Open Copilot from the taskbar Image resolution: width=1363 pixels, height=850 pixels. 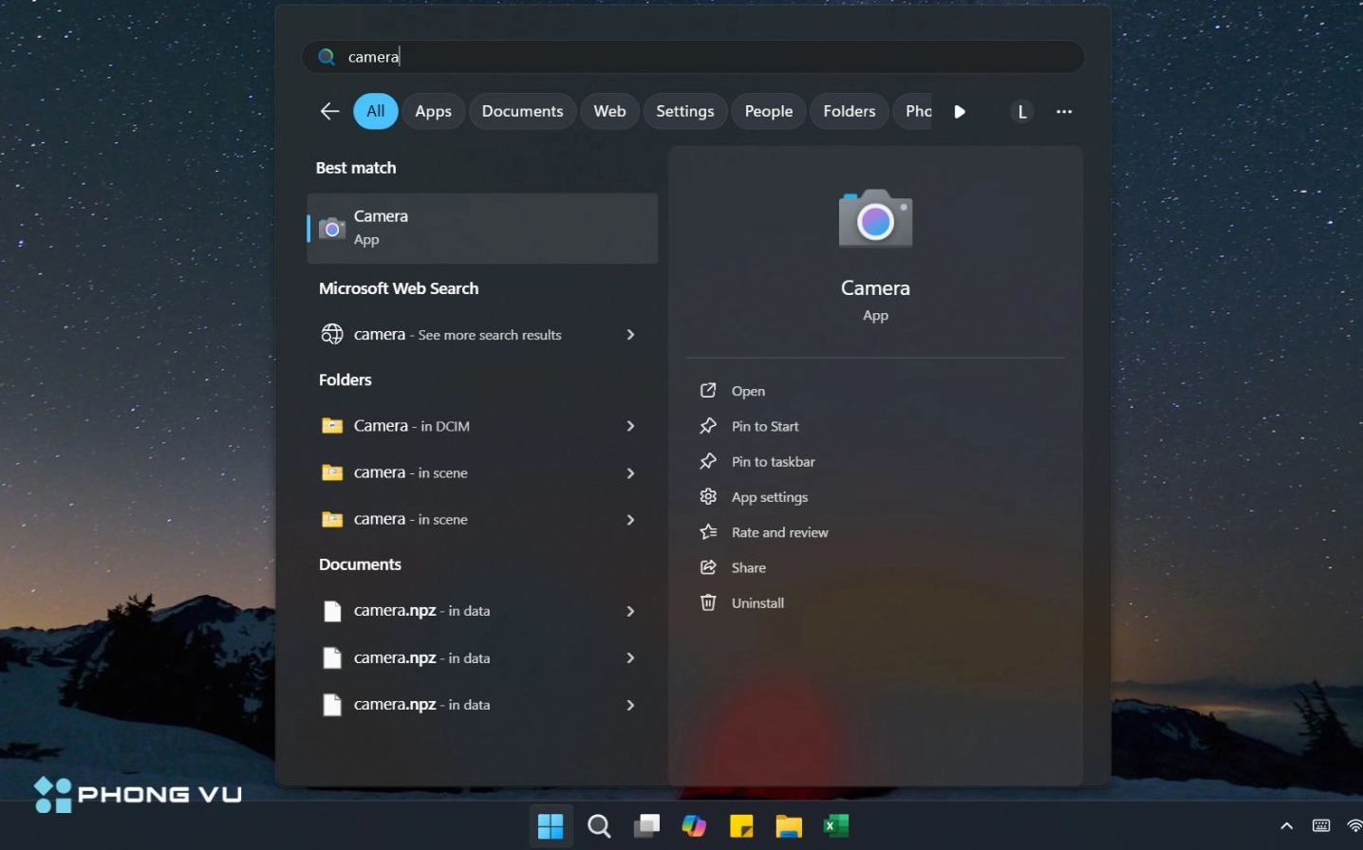click(694, 826)
